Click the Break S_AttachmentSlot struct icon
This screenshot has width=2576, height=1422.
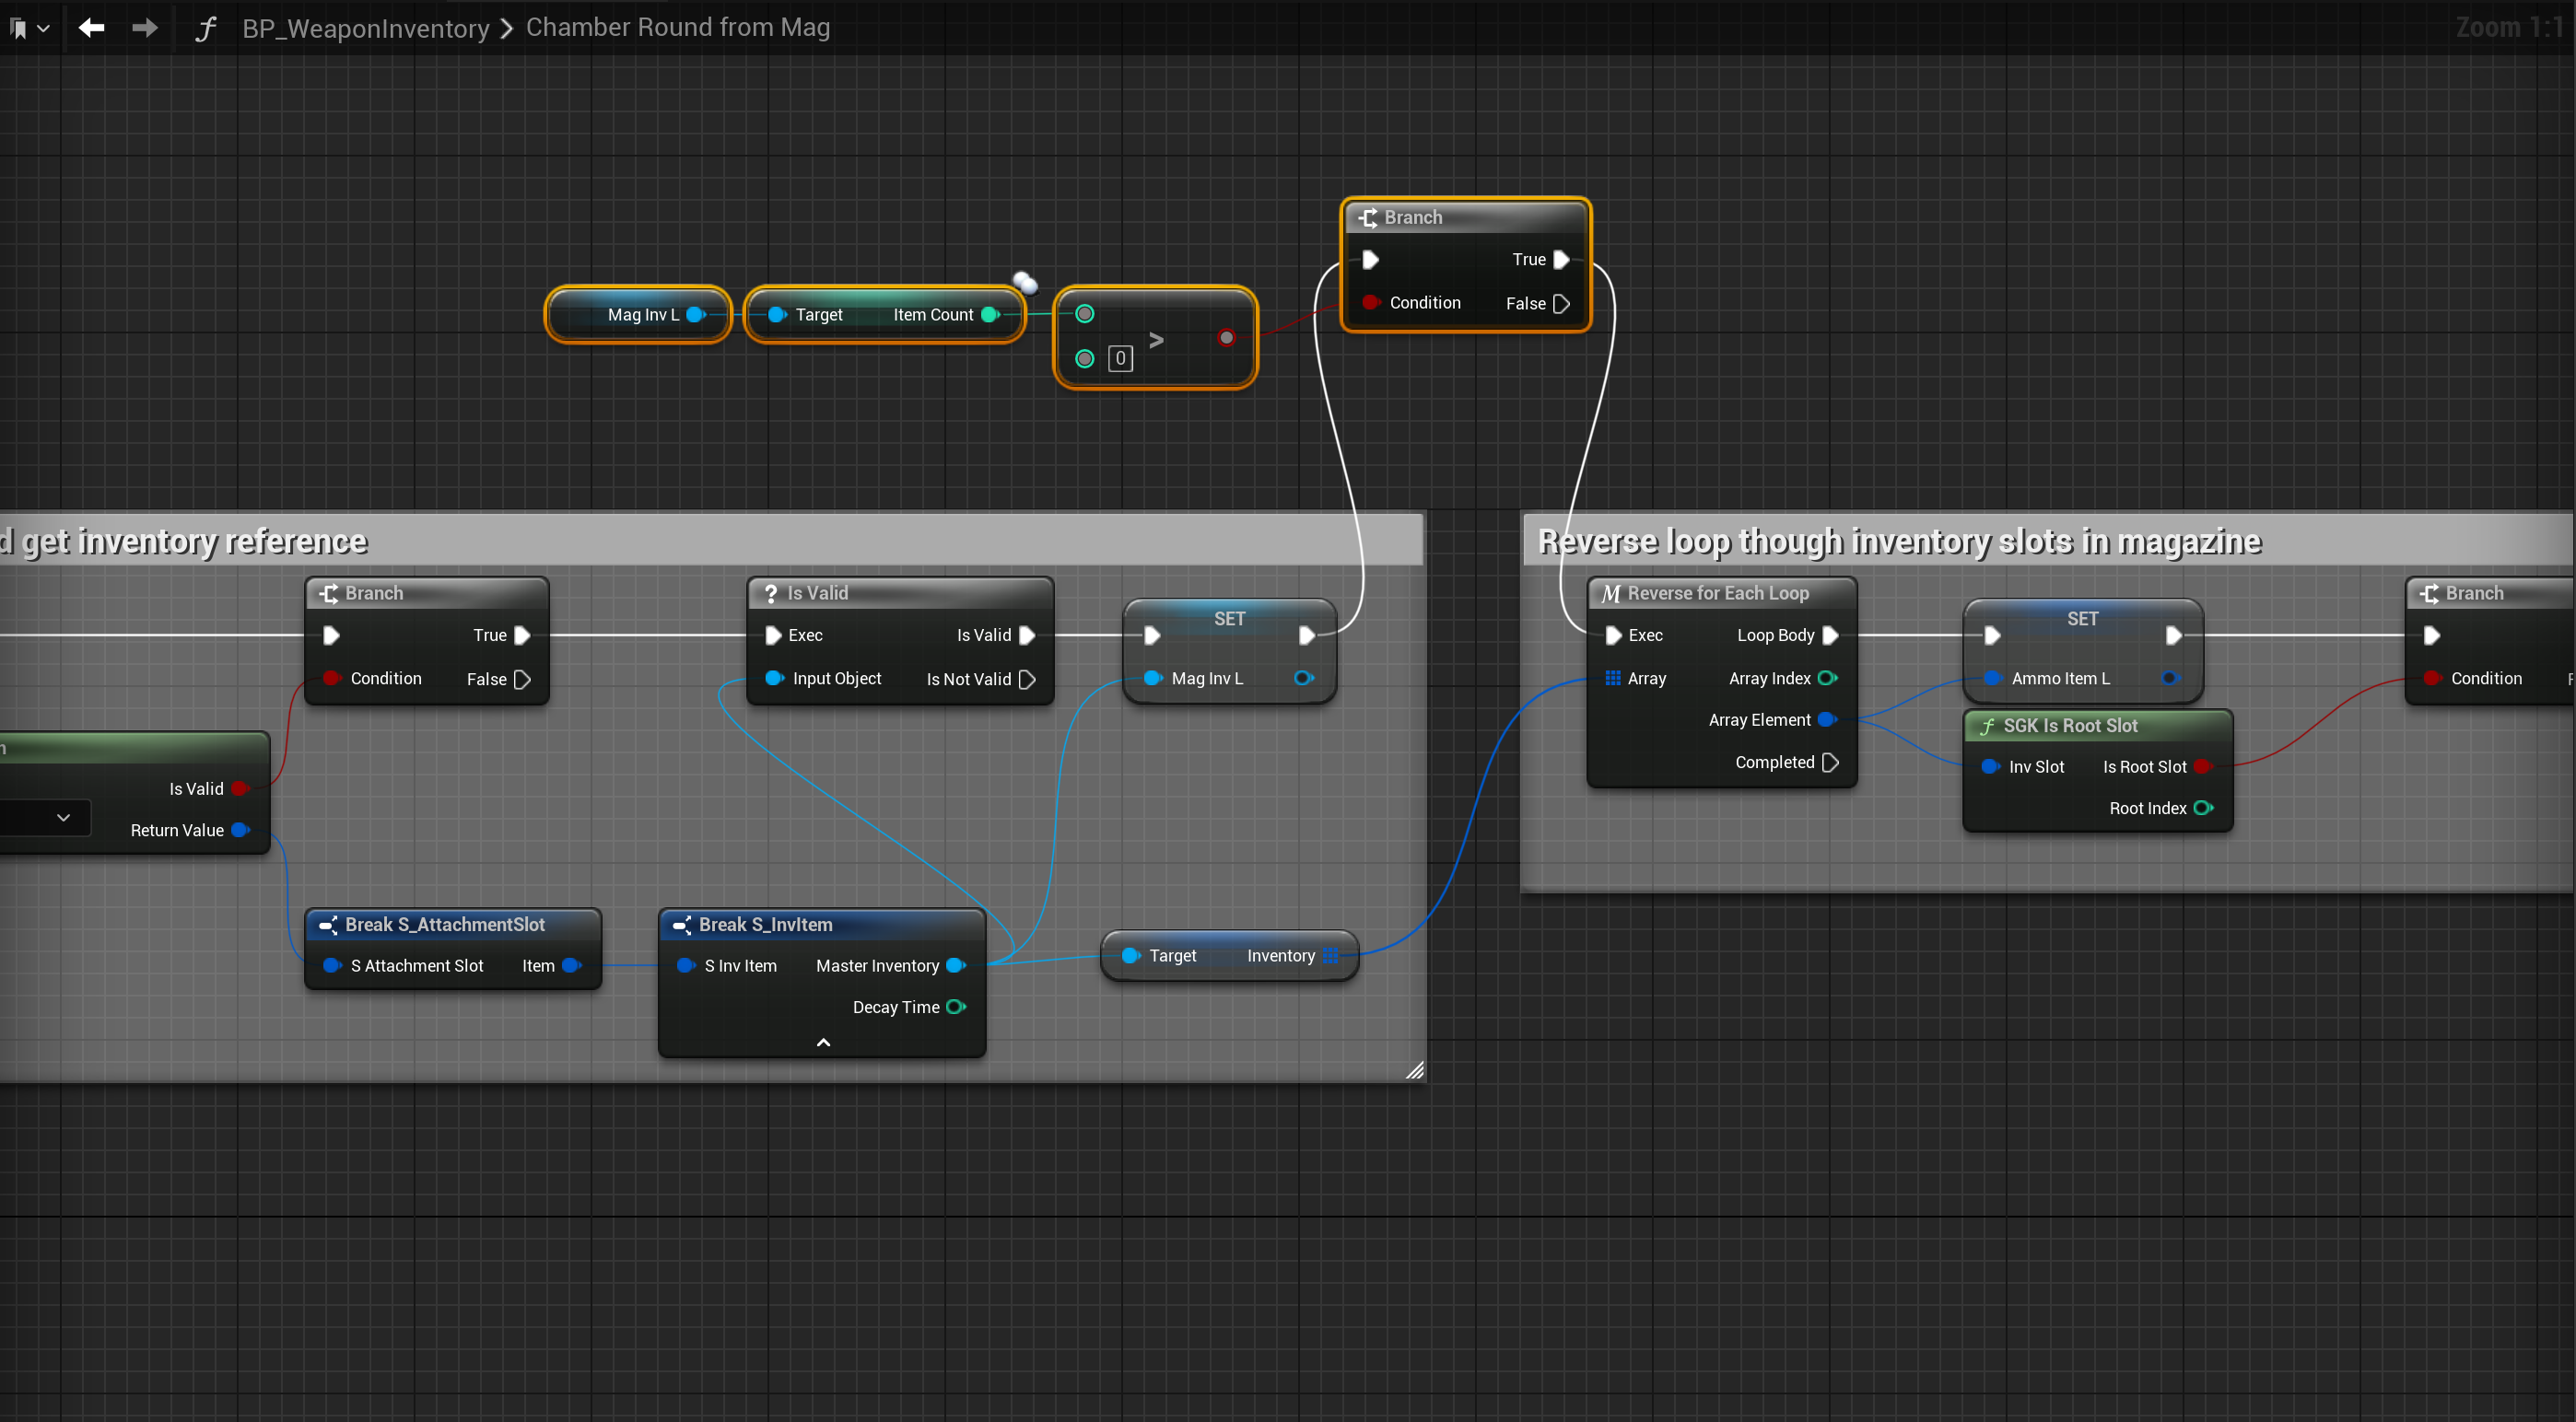[327, 926]
